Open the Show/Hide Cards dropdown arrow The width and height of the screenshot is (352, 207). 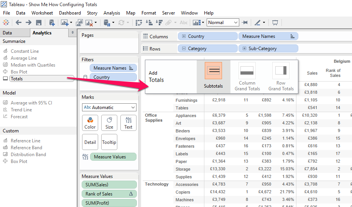pyautogui.click(x=203, y=23)
